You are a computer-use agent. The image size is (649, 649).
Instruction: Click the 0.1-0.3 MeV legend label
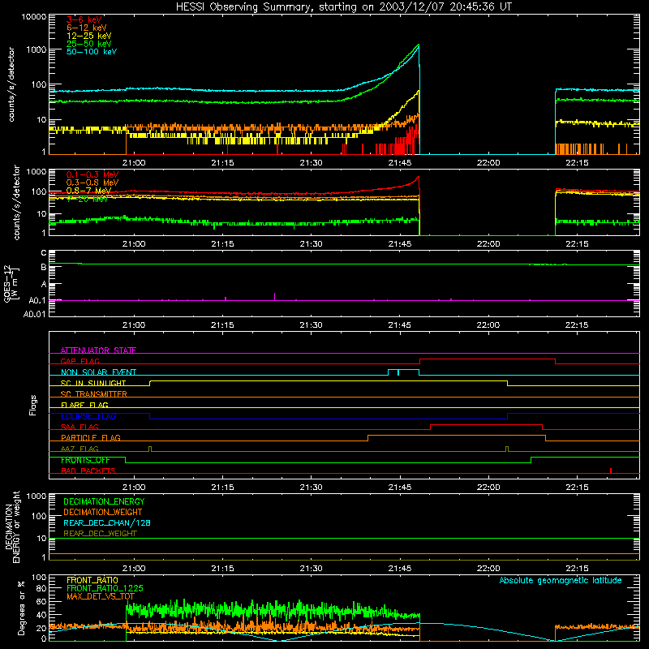pyautogui.click(x=92, y=174)
